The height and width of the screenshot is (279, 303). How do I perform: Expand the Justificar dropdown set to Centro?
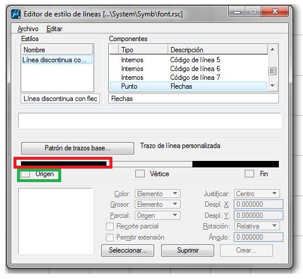pos(257,194)
